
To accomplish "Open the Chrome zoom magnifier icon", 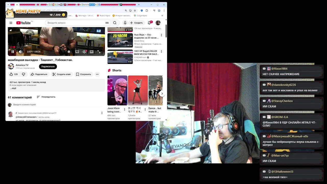I will (126, 10).
